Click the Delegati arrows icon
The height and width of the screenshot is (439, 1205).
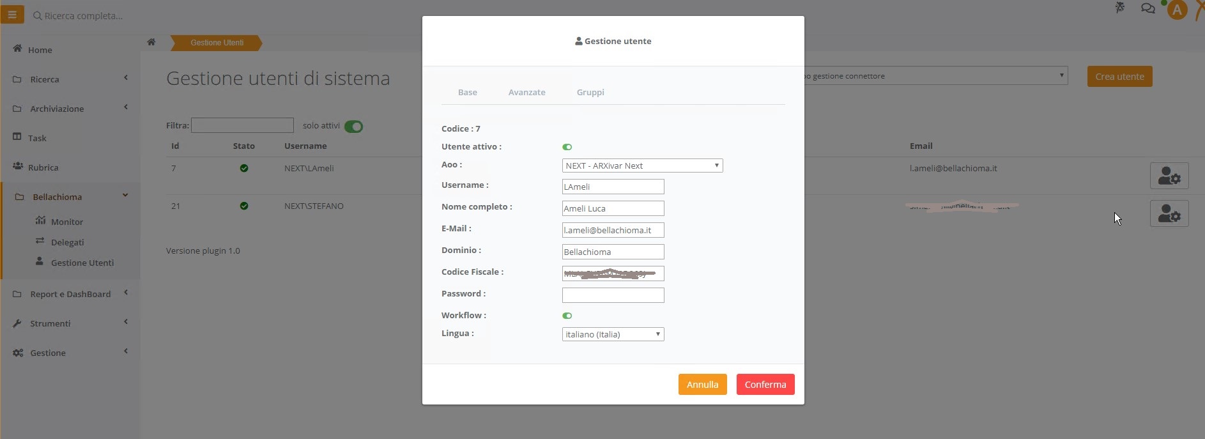[x=40, y=241]
